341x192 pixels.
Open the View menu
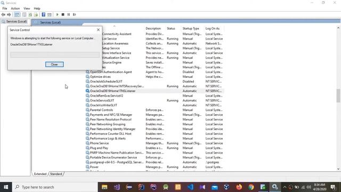[27, 9]
